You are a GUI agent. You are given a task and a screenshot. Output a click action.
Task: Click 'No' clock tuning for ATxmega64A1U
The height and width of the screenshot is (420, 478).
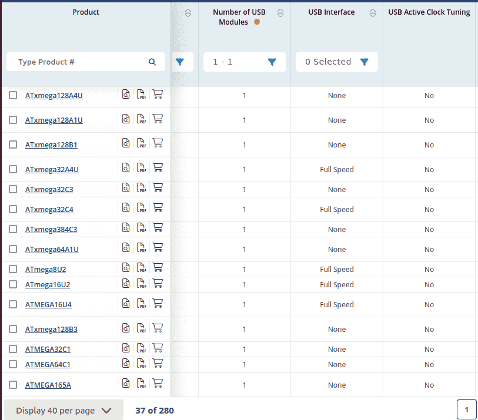(429, 250)
